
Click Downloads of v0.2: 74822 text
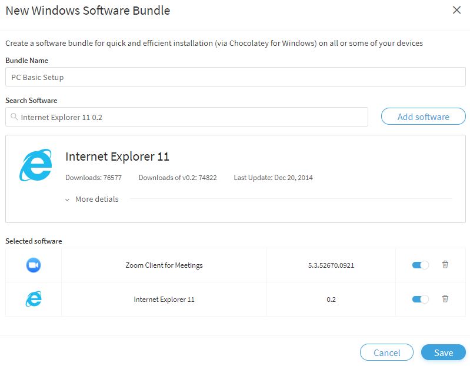[x=178, y=178]
